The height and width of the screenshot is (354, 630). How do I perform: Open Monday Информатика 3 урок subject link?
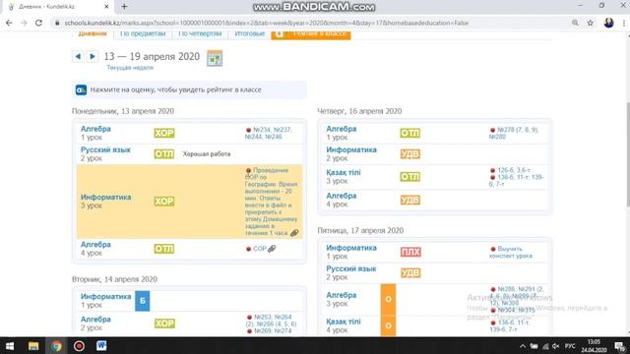pyautogui.click(x=105, y=197)
